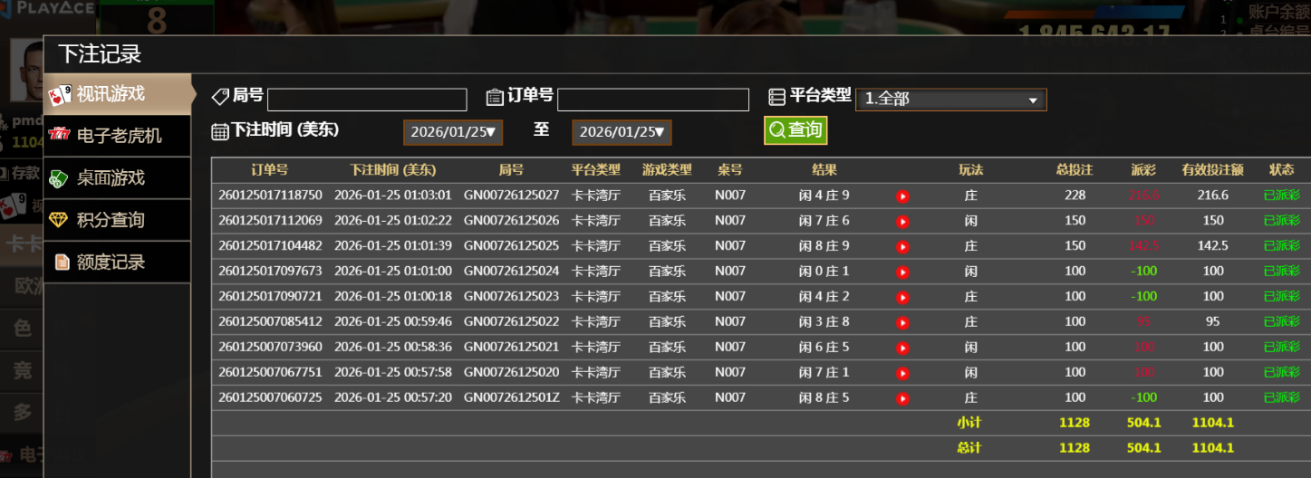Play video for order 260125007085412
This screenshot has height=478, width=1311.
pos(902,322)
